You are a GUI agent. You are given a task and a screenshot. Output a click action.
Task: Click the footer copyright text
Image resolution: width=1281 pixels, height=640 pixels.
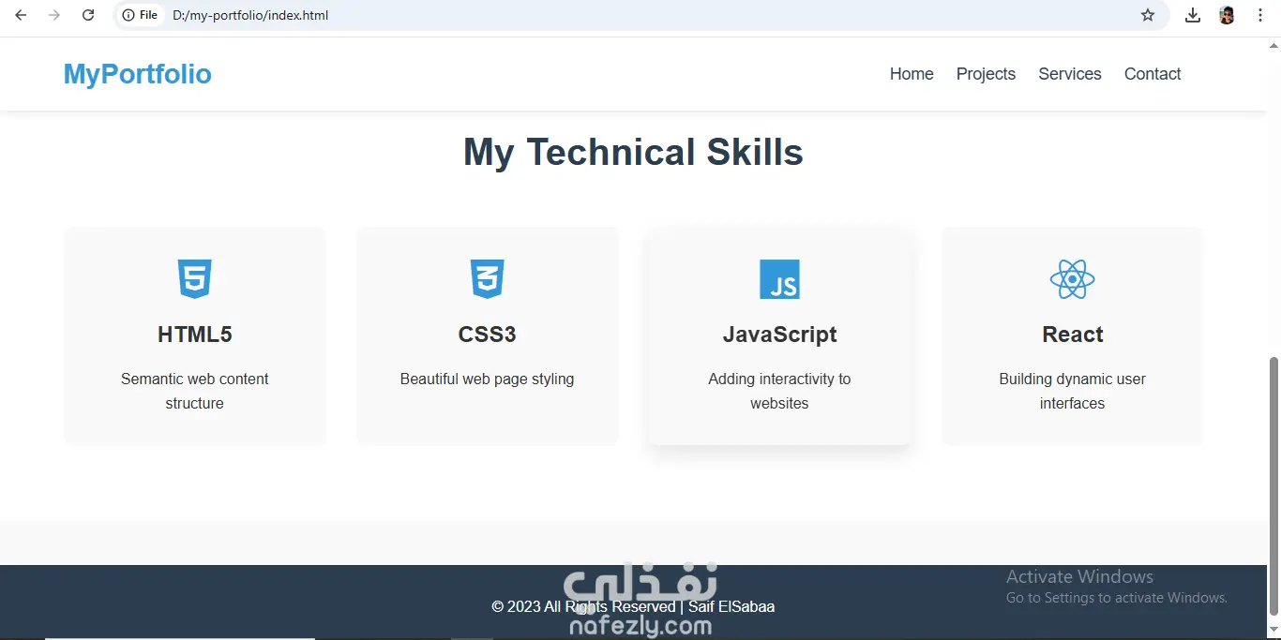[633, 606]
